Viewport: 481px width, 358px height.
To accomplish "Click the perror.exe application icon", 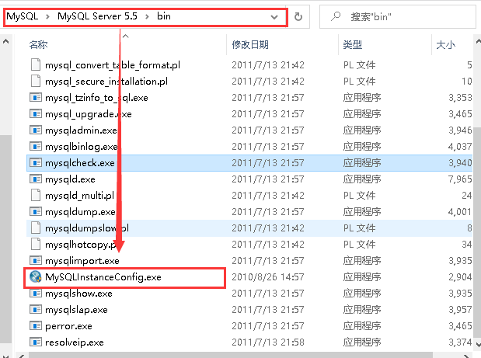I will coord(36,325).
